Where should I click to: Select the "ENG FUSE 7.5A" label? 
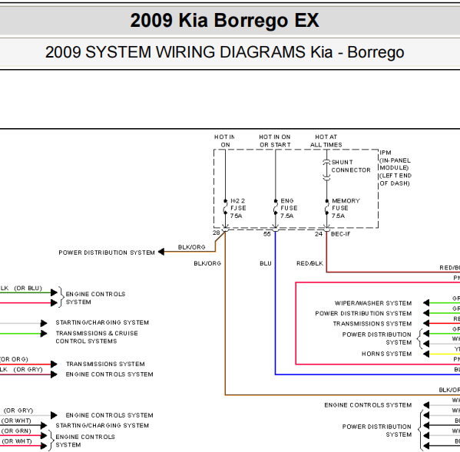289,208
